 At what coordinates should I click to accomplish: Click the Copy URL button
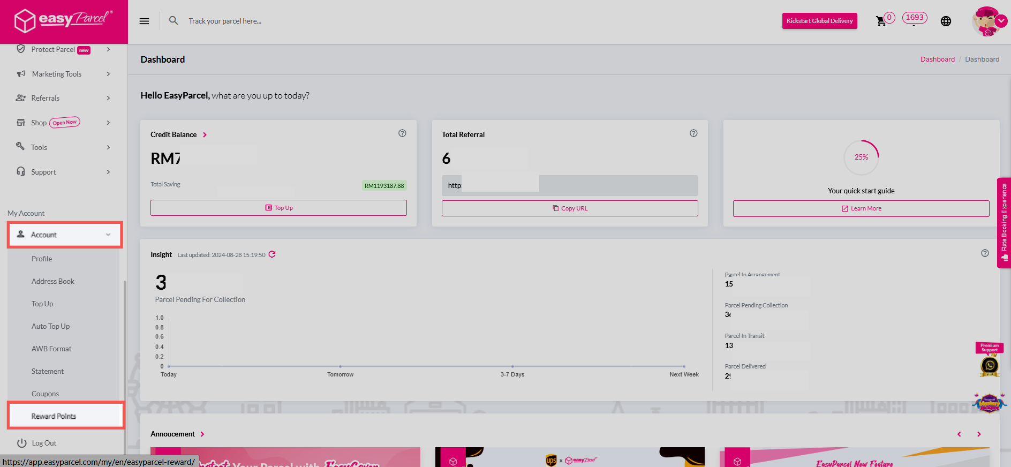pos(570,208)
